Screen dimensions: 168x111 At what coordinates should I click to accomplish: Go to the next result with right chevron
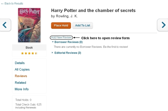(163, 25)
